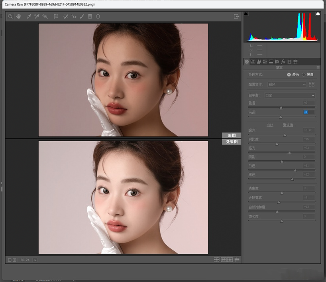Select the Transform tool

pos(56,16)
